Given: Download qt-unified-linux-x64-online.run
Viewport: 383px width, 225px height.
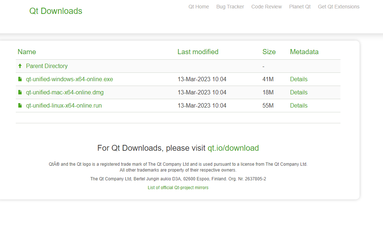Looking at the screenshot, I should (x=64, y=106).
